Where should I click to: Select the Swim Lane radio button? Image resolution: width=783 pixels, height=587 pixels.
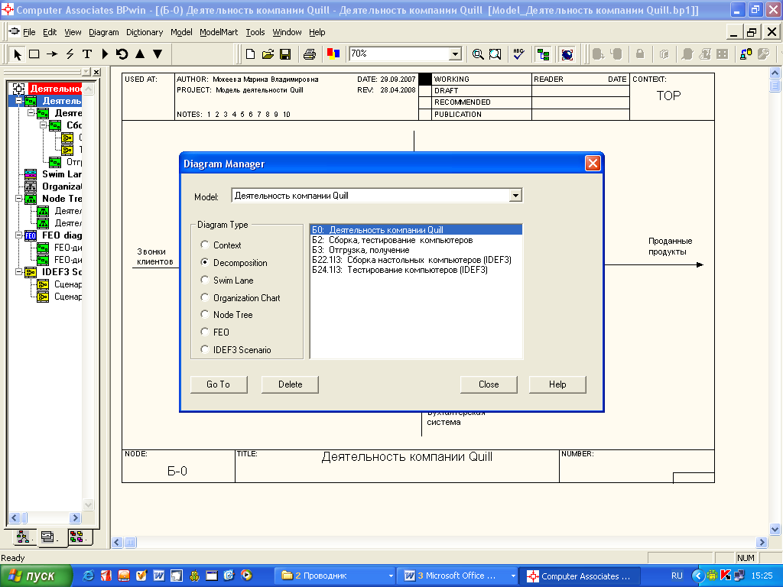point(205,280)
